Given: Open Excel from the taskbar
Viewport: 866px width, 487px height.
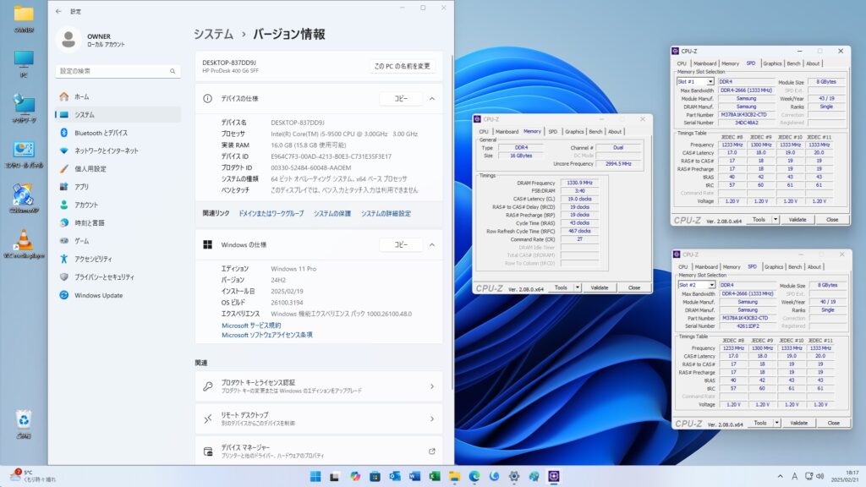Looking at the screenshot, I should click(434, 477).
